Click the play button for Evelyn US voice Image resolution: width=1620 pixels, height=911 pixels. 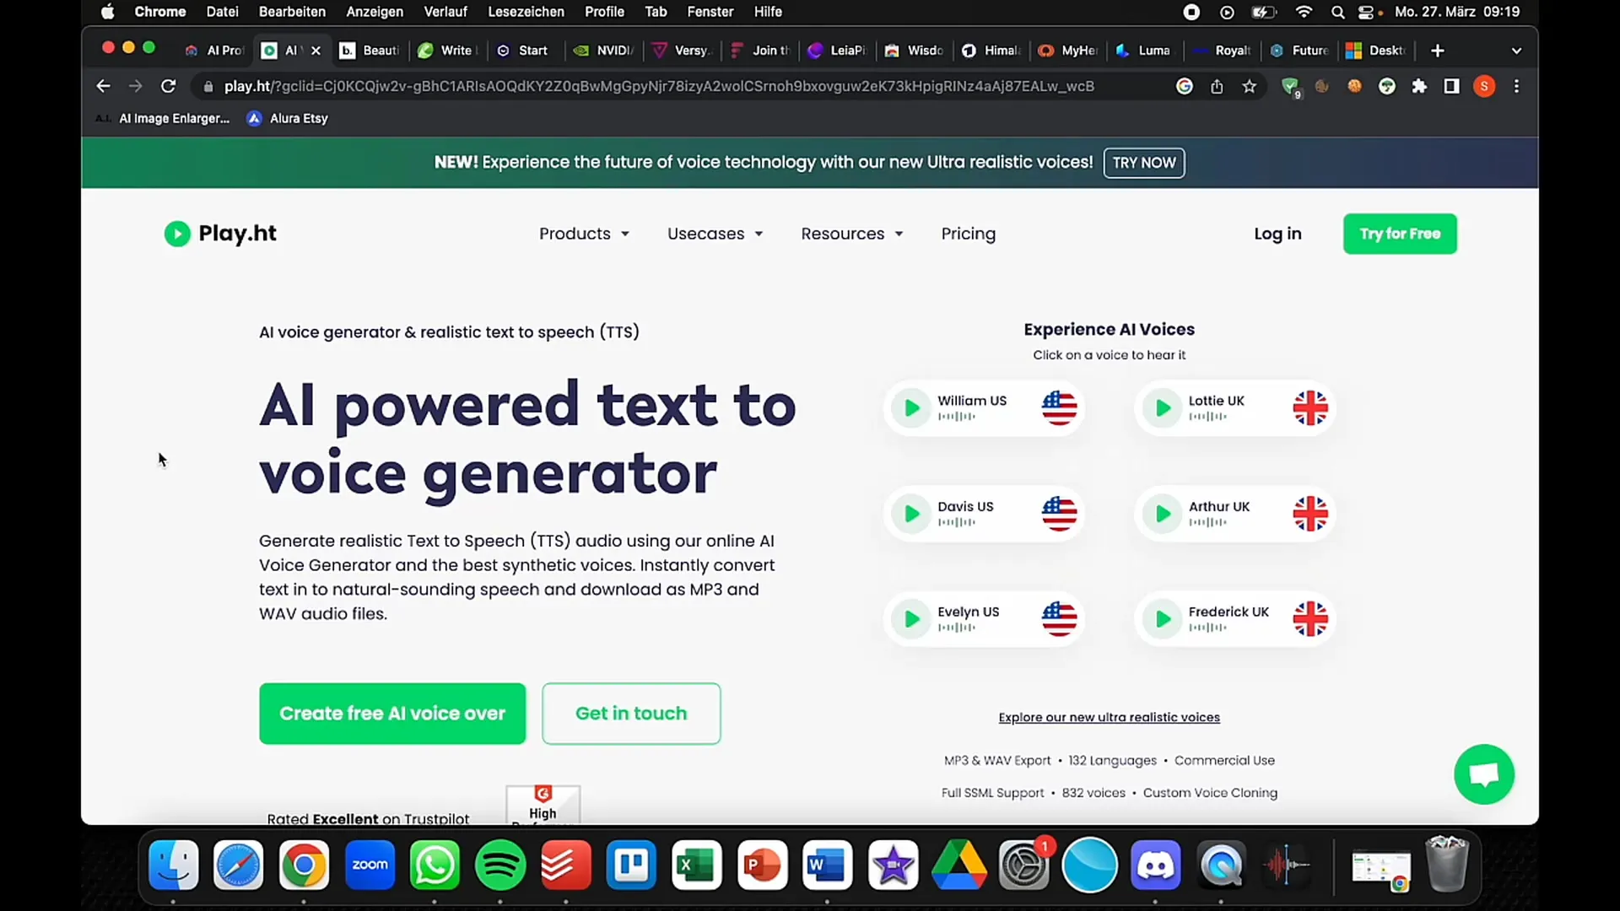pyautogui.click(x=911, y=618)
